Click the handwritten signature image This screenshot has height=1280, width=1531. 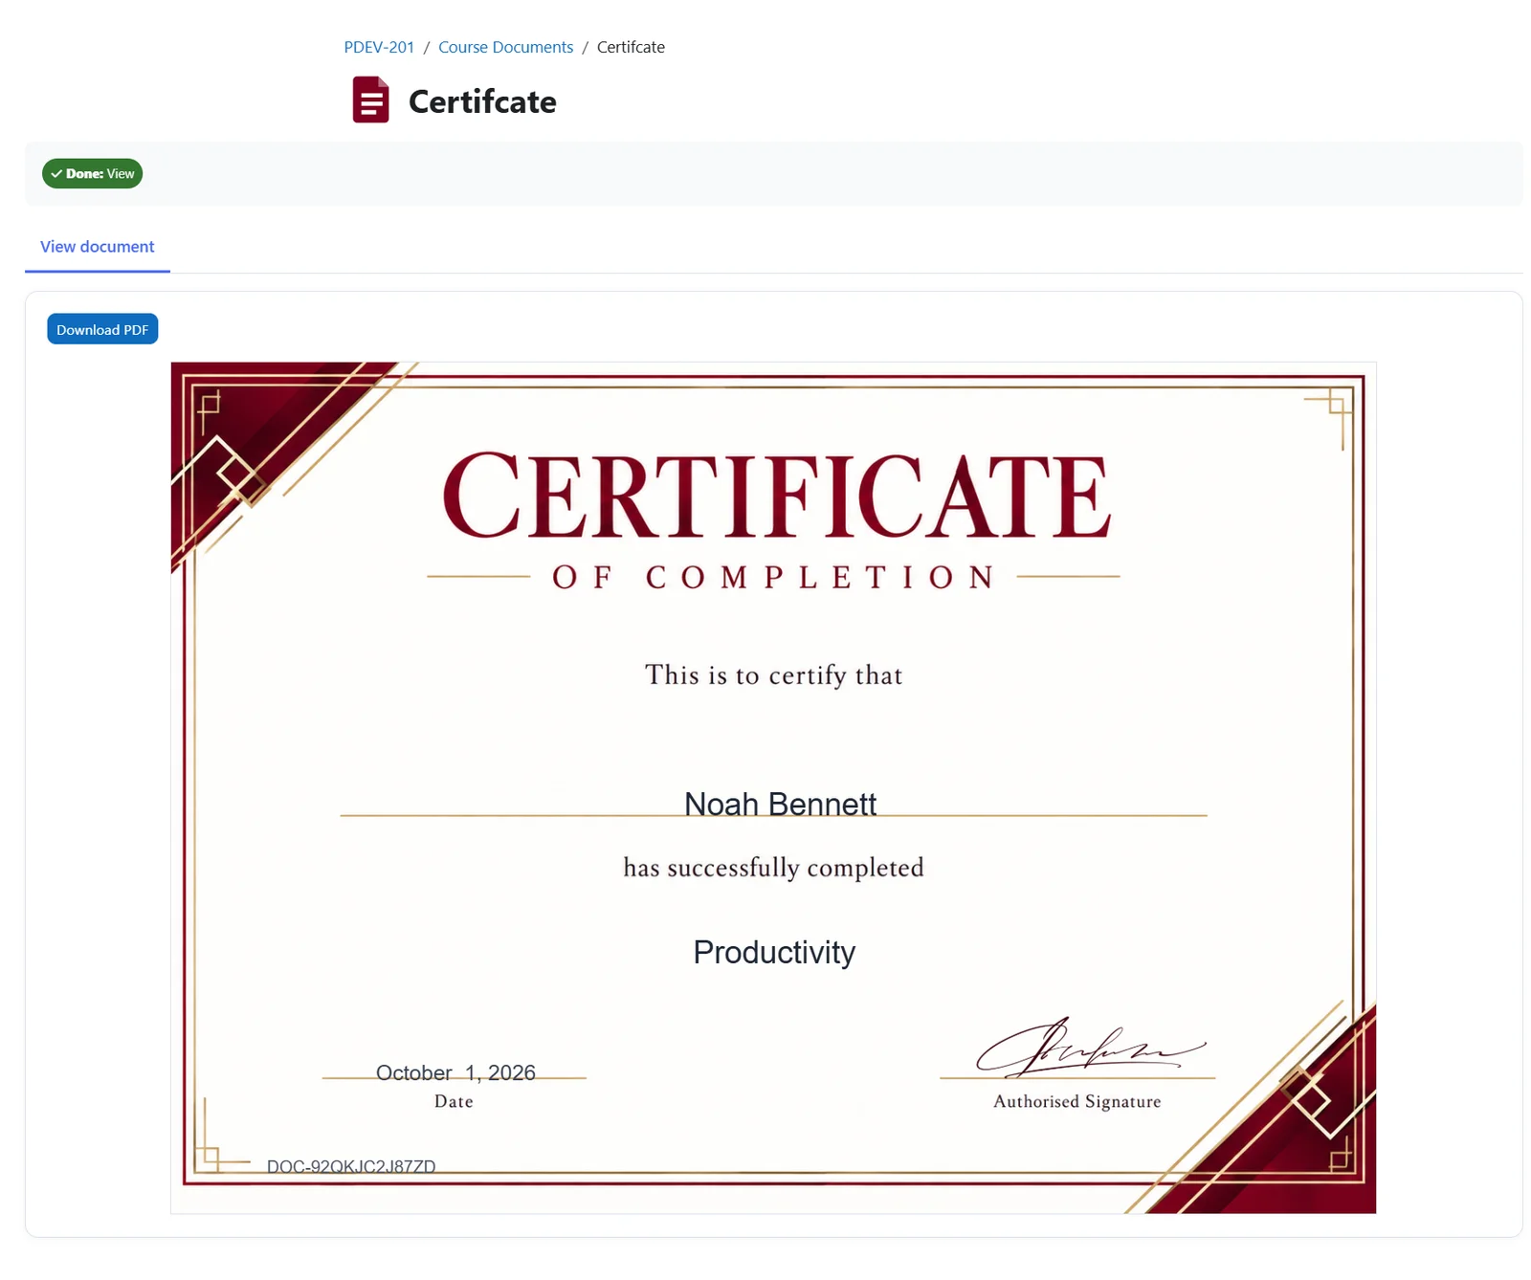tap(1090, 1047)
